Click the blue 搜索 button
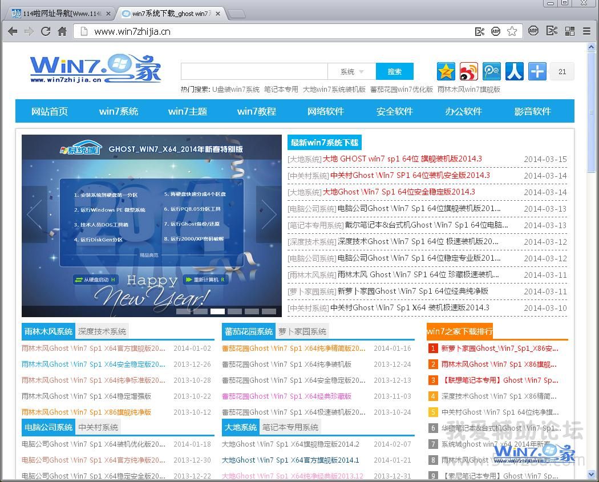This screenshot has width=599, height=482. click(395, 71)
